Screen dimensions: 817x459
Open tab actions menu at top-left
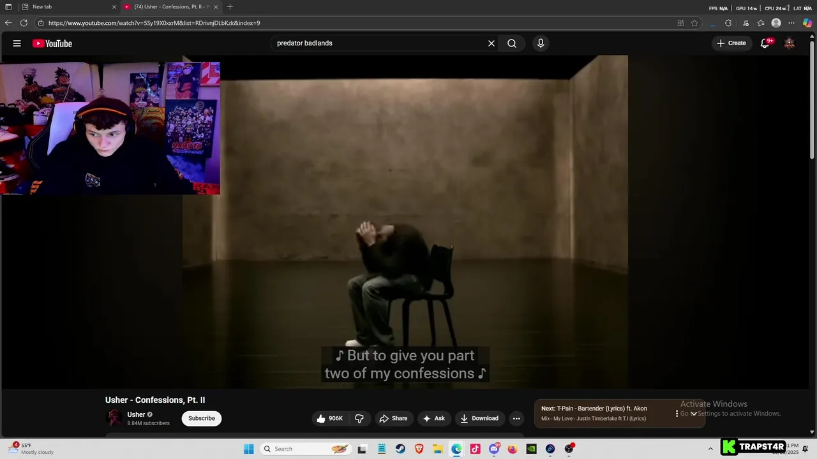click(x=8, y=7)
